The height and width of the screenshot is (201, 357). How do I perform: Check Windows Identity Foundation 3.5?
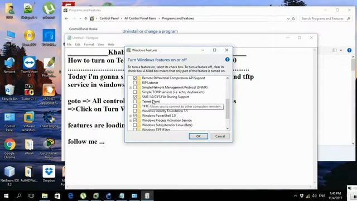click(135, 111)
